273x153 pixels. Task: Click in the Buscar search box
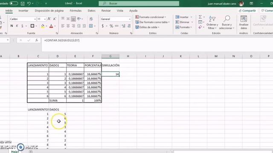(x=139, y=3)
